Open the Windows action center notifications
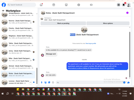The height and width of the screenshot is (100, 134). [131, 94]
